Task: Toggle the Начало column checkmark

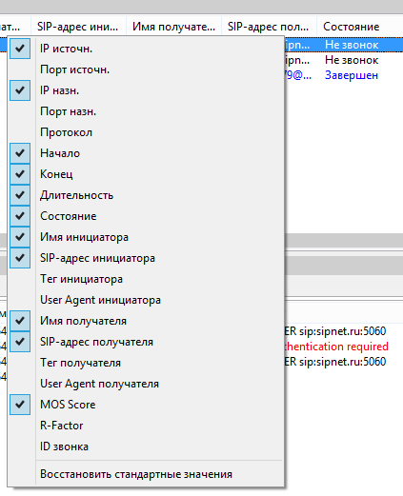Action: tap(146, 153)
